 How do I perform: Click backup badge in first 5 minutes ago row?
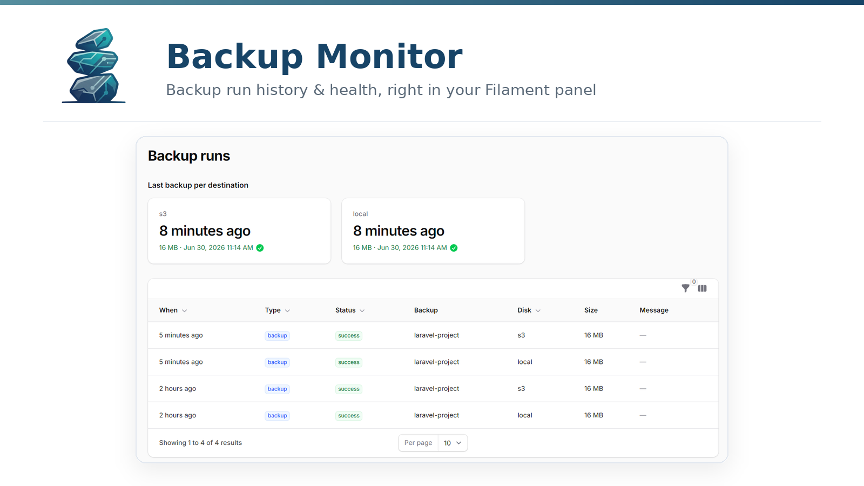(x=278, y=336)
